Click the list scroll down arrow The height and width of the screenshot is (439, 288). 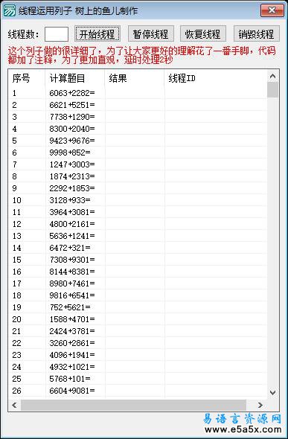pos(272,392)
